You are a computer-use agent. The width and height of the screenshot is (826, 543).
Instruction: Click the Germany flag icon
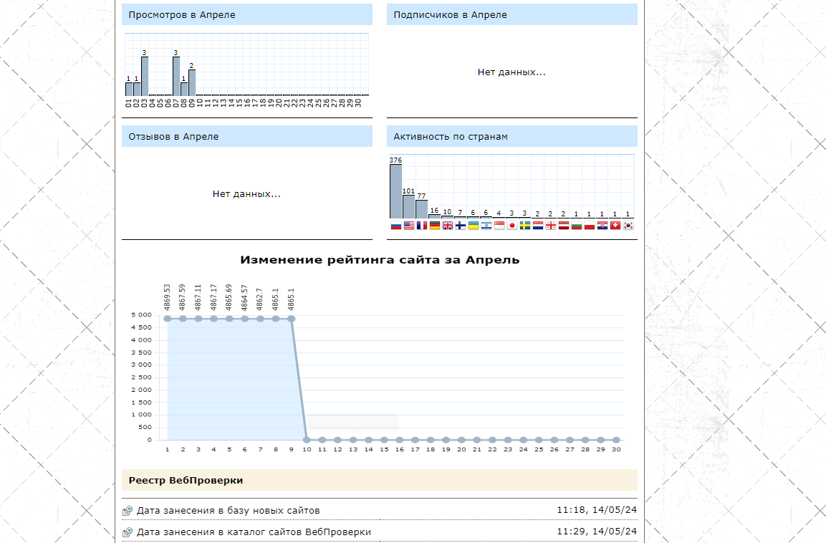[x=435, y=226]
